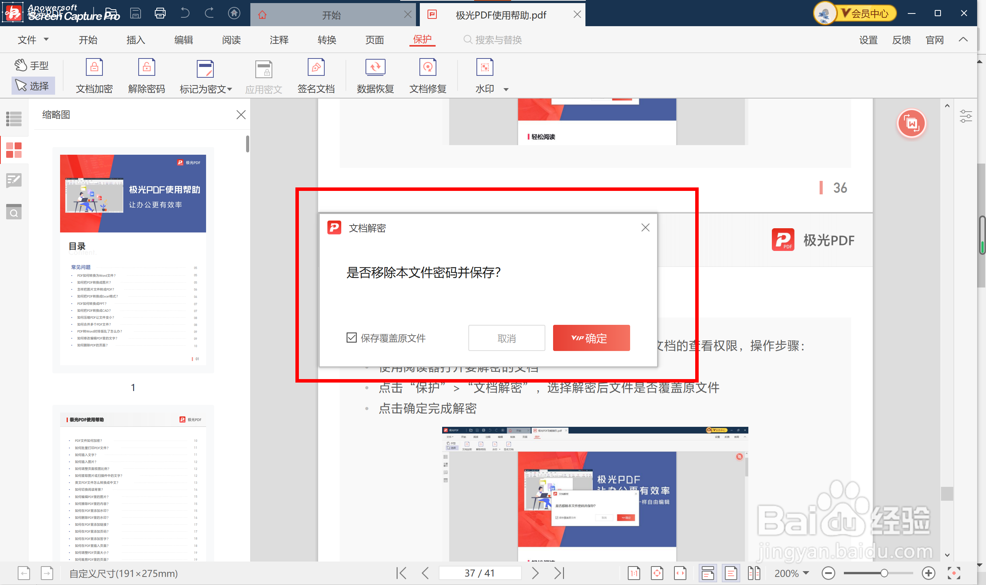Viewport: 986px width, 585px height.
Task: Open the 文件 menu dropdown
Action: click(x=33, y=40)
